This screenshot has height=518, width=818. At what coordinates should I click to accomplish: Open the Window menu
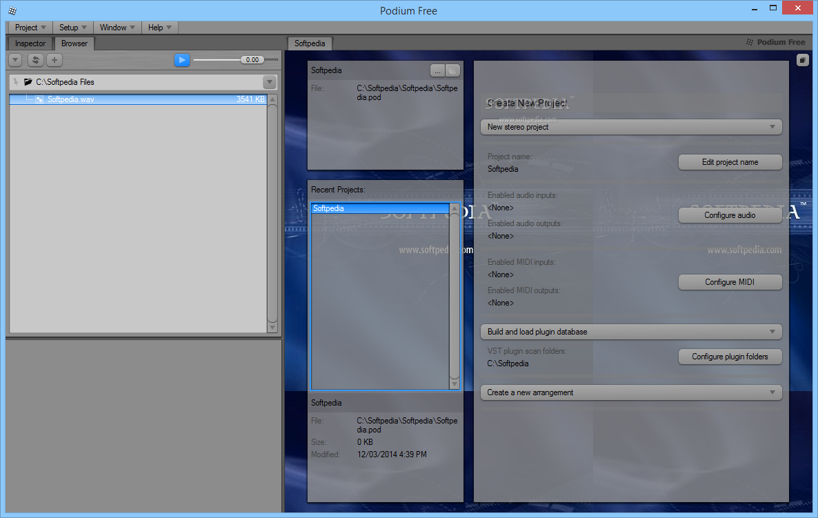coord(117,28)
